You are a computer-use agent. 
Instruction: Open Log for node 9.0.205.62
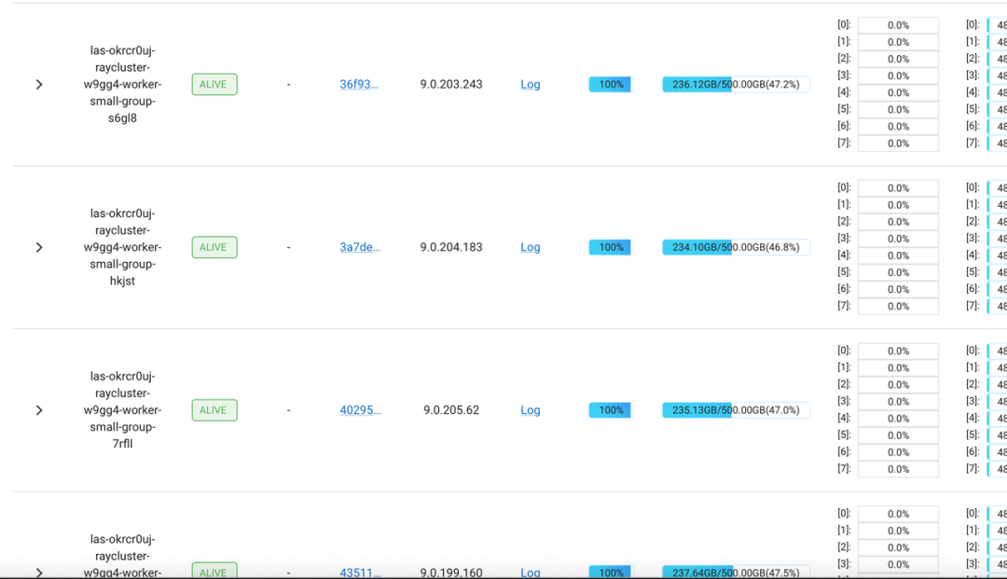click(x=531, y=410)
